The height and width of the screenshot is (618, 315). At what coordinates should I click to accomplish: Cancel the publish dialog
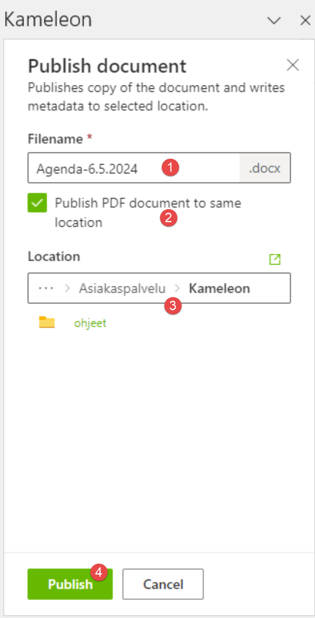click(163, 584)
